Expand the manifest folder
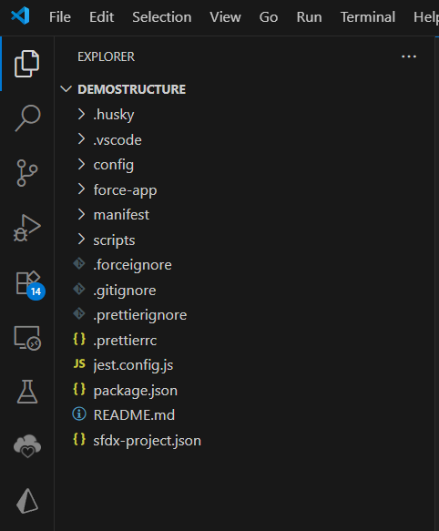The height and width of the screenshot is (531, 439). click(243, 215)
